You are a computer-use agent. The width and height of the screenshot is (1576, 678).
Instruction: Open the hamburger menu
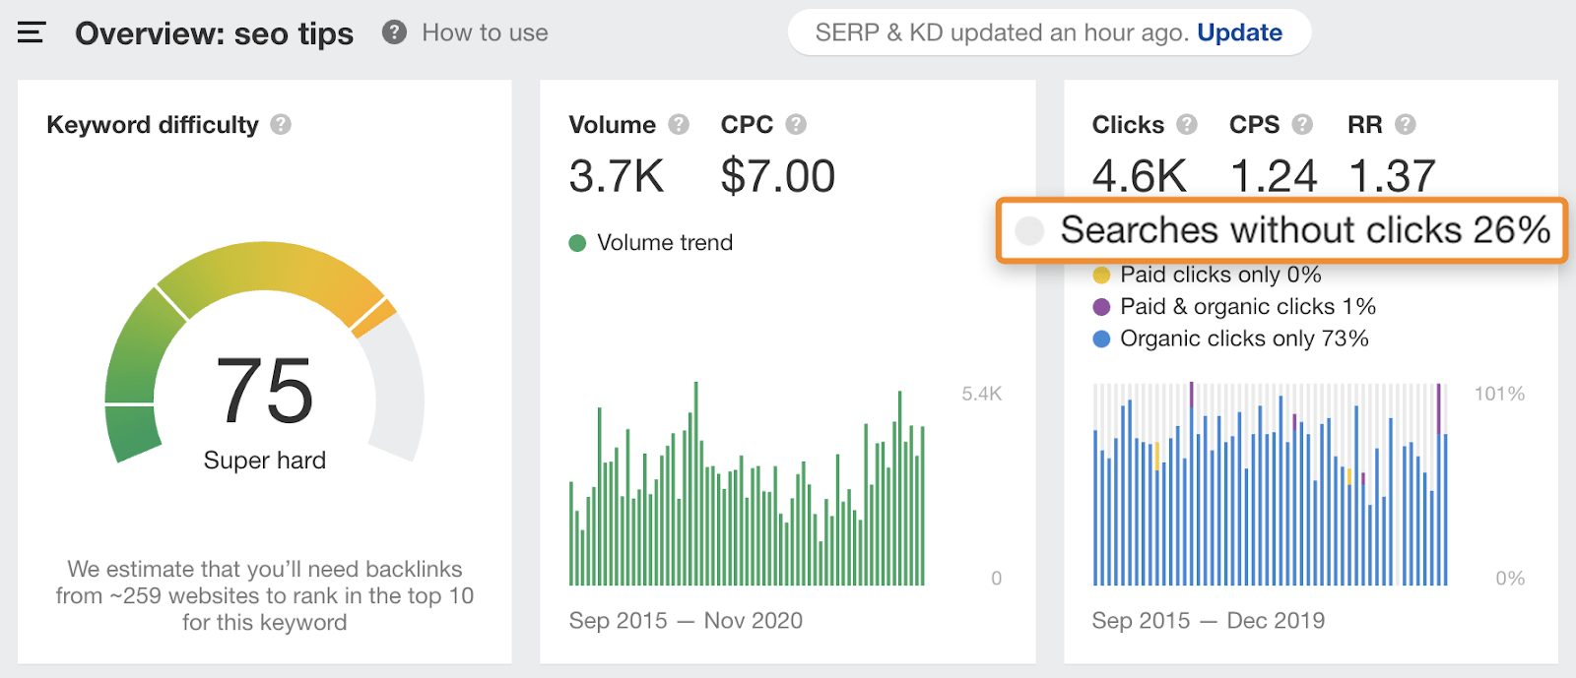[x=32, y=33]
